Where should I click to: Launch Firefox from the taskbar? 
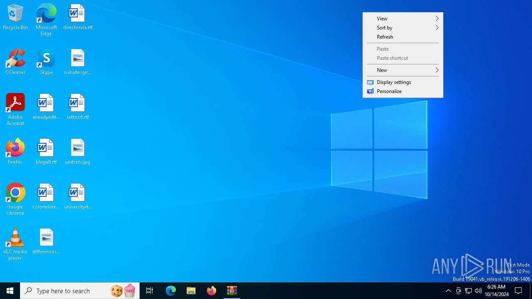coord(212,291)
